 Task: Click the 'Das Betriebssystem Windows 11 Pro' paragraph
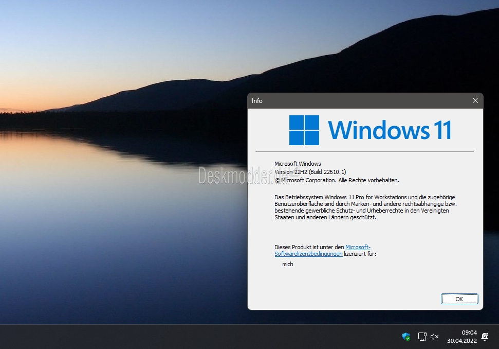(365, 207)
